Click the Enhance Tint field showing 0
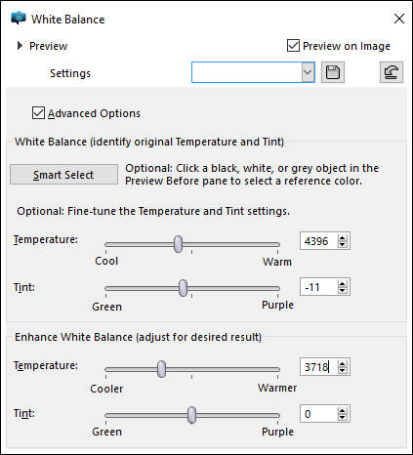Viewport: 413px width, 455px height. pyautogui.click(x=318, y=414)
